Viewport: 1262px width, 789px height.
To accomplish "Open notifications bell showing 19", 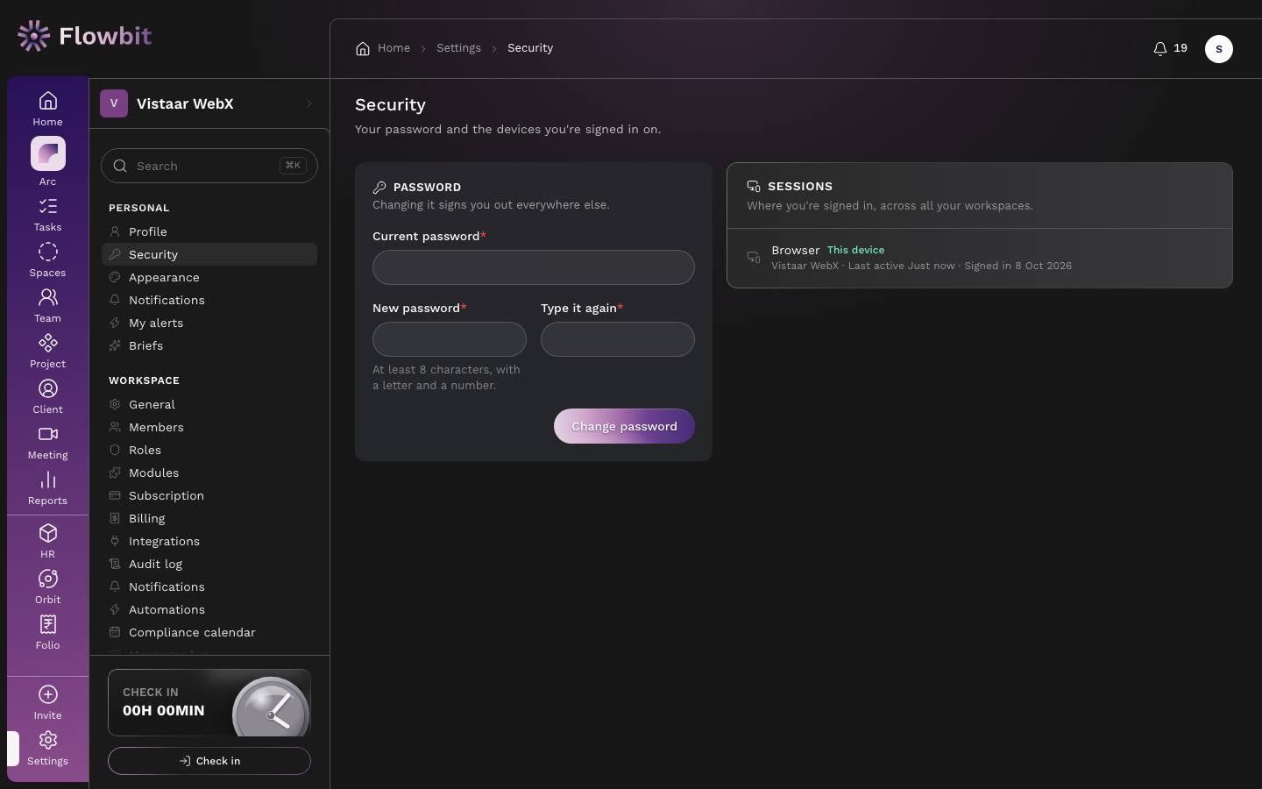I will coord(1170,48).
